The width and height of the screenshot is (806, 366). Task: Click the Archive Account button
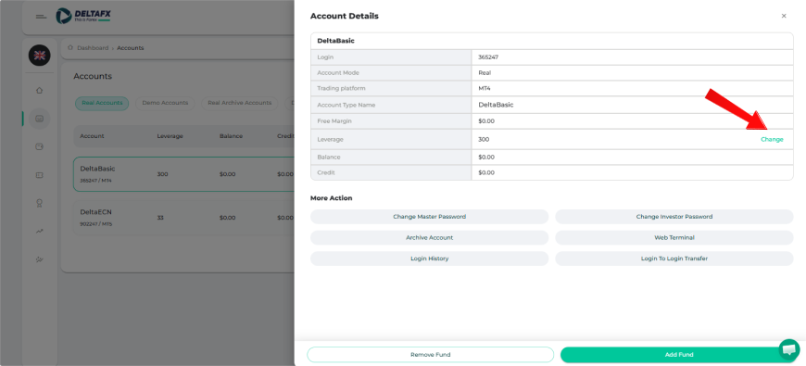click(429, 237)
